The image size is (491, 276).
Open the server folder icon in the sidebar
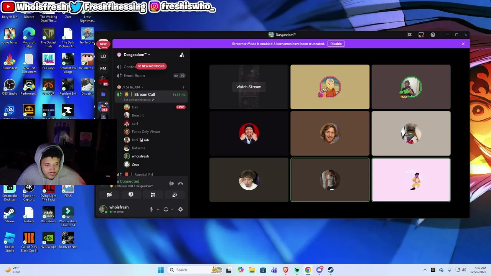point(103,94)
